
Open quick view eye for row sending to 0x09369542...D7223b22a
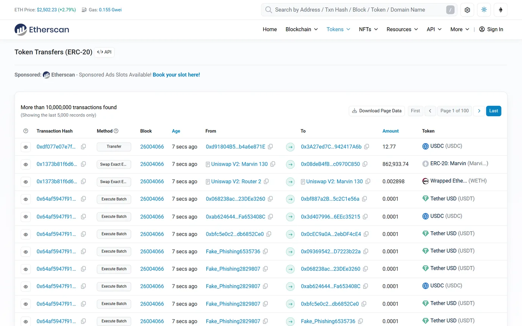[26, 252]
